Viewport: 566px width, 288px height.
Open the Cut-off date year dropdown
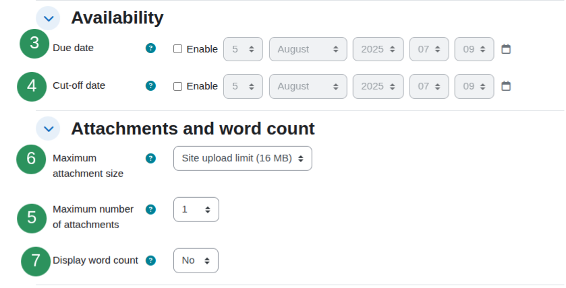[x=378, y=86]
